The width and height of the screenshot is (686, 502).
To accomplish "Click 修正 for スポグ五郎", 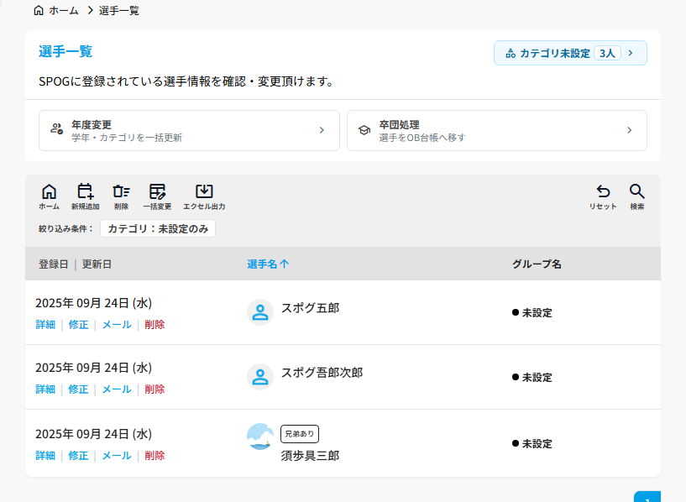I will click(x=78, y=325).
